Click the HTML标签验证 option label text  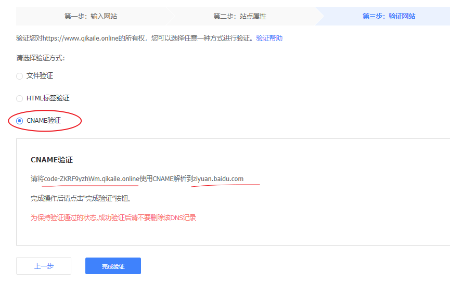[48, 98]
